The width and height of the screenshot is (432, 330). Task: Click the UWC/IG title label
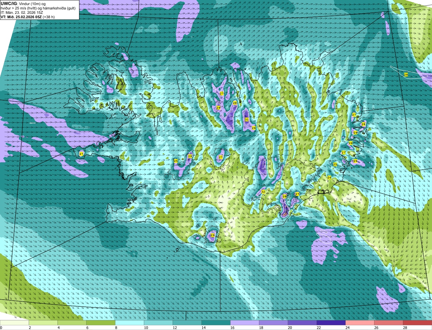(x=8, y=3)
